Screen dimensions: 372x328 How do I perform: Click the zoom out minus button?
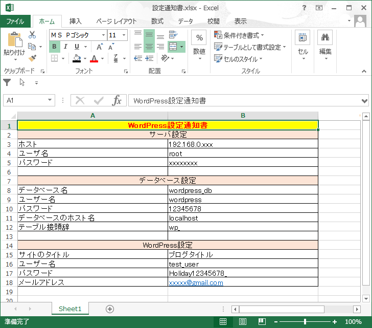276,322
